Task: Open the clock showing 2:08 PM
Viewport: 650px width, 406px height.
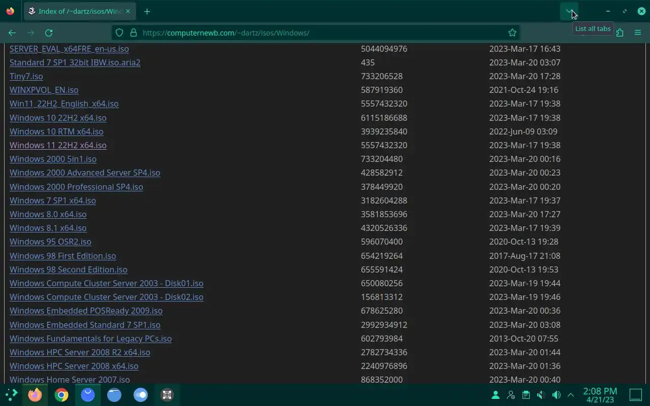Action: tap(600, 395)
